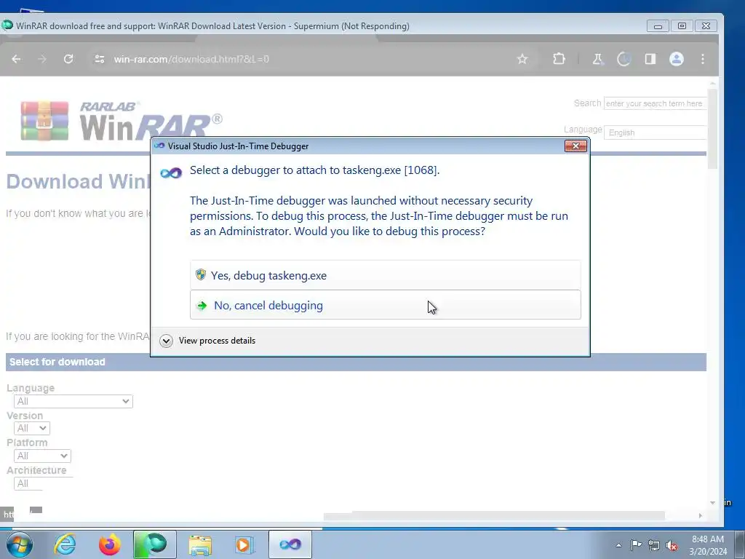Launch Firefox from the taskbar
Screen dimensions: 745x559
tap(109, 544)
